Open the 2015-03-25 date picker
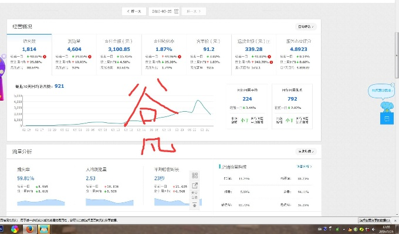The width and height of the screenshot is (399, 234). [x=164, y=11]
